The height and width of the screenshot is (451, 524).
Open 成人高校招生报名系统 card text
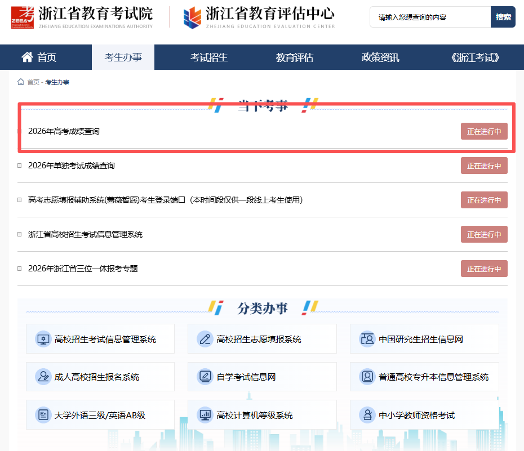tap(96, 377)
